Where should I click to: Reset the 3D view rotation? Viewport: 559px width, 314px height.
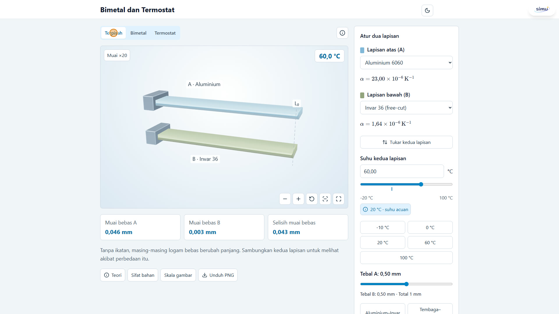click(x=312, y=199)
